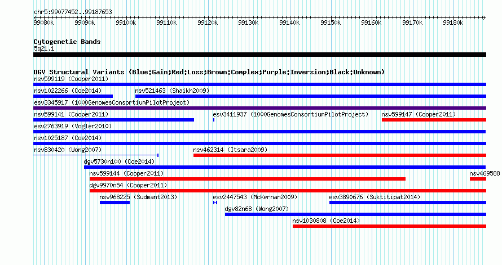Viewport: 502px width, 265px height.
Task: Select the blue bar under esv3890676
Action: (408, 203)
